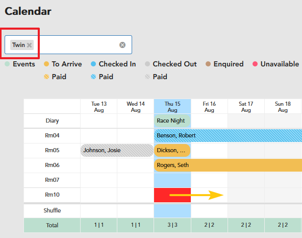The height and width of the screenshot is (238, 302).
Task: Click the To Arrive orange legend dot
Action: click(46, 64)
